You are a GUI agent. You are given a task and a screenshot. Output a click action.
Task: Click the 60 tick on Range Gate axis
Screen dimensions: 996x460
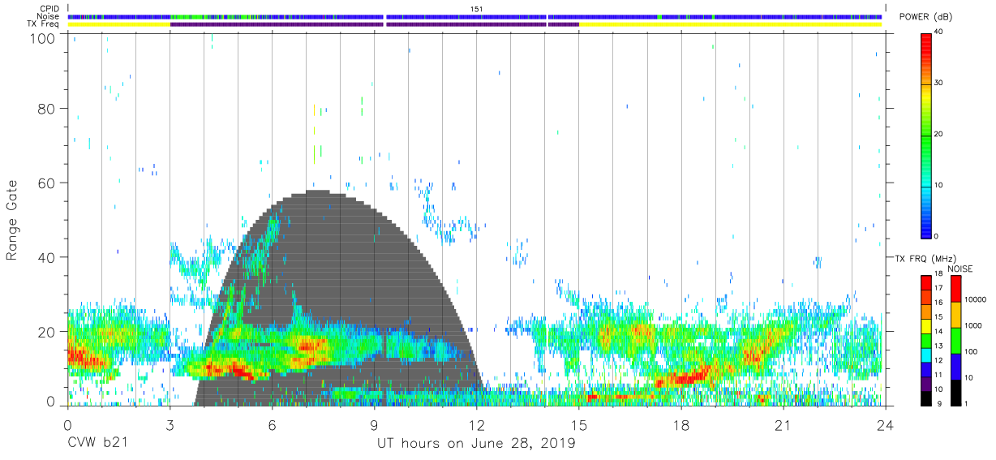47,183
